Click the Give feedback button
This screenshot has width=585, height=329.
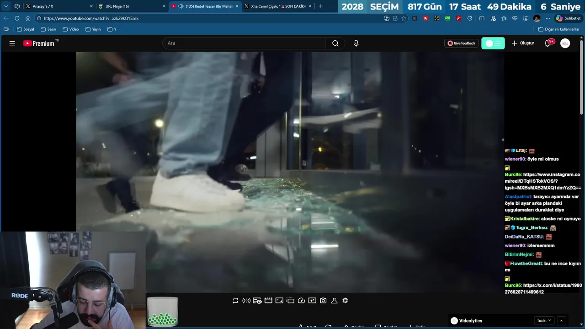click(x=461, y=43)
